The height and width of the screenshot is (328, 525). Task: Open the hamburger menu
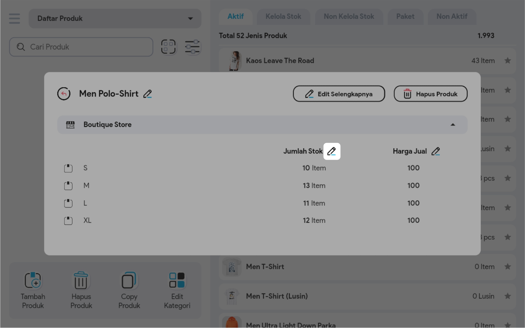click(x=14, y=19)
